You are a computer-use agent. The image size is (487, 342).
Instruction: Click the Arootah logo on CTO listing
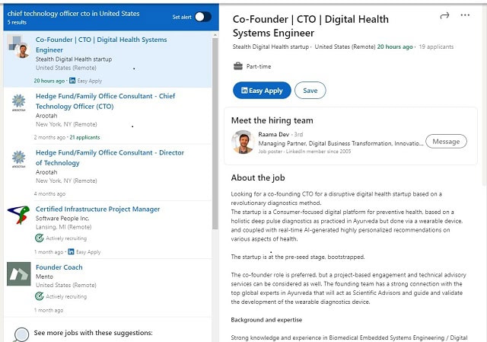coord(18,103)
